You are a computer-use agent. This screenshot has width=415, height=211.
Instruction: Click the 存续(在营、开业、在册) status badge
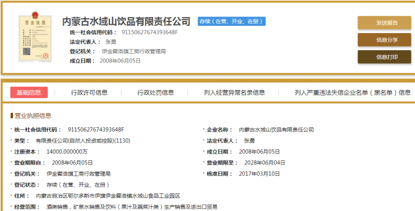pyautogui.click(x=231, y=21)
